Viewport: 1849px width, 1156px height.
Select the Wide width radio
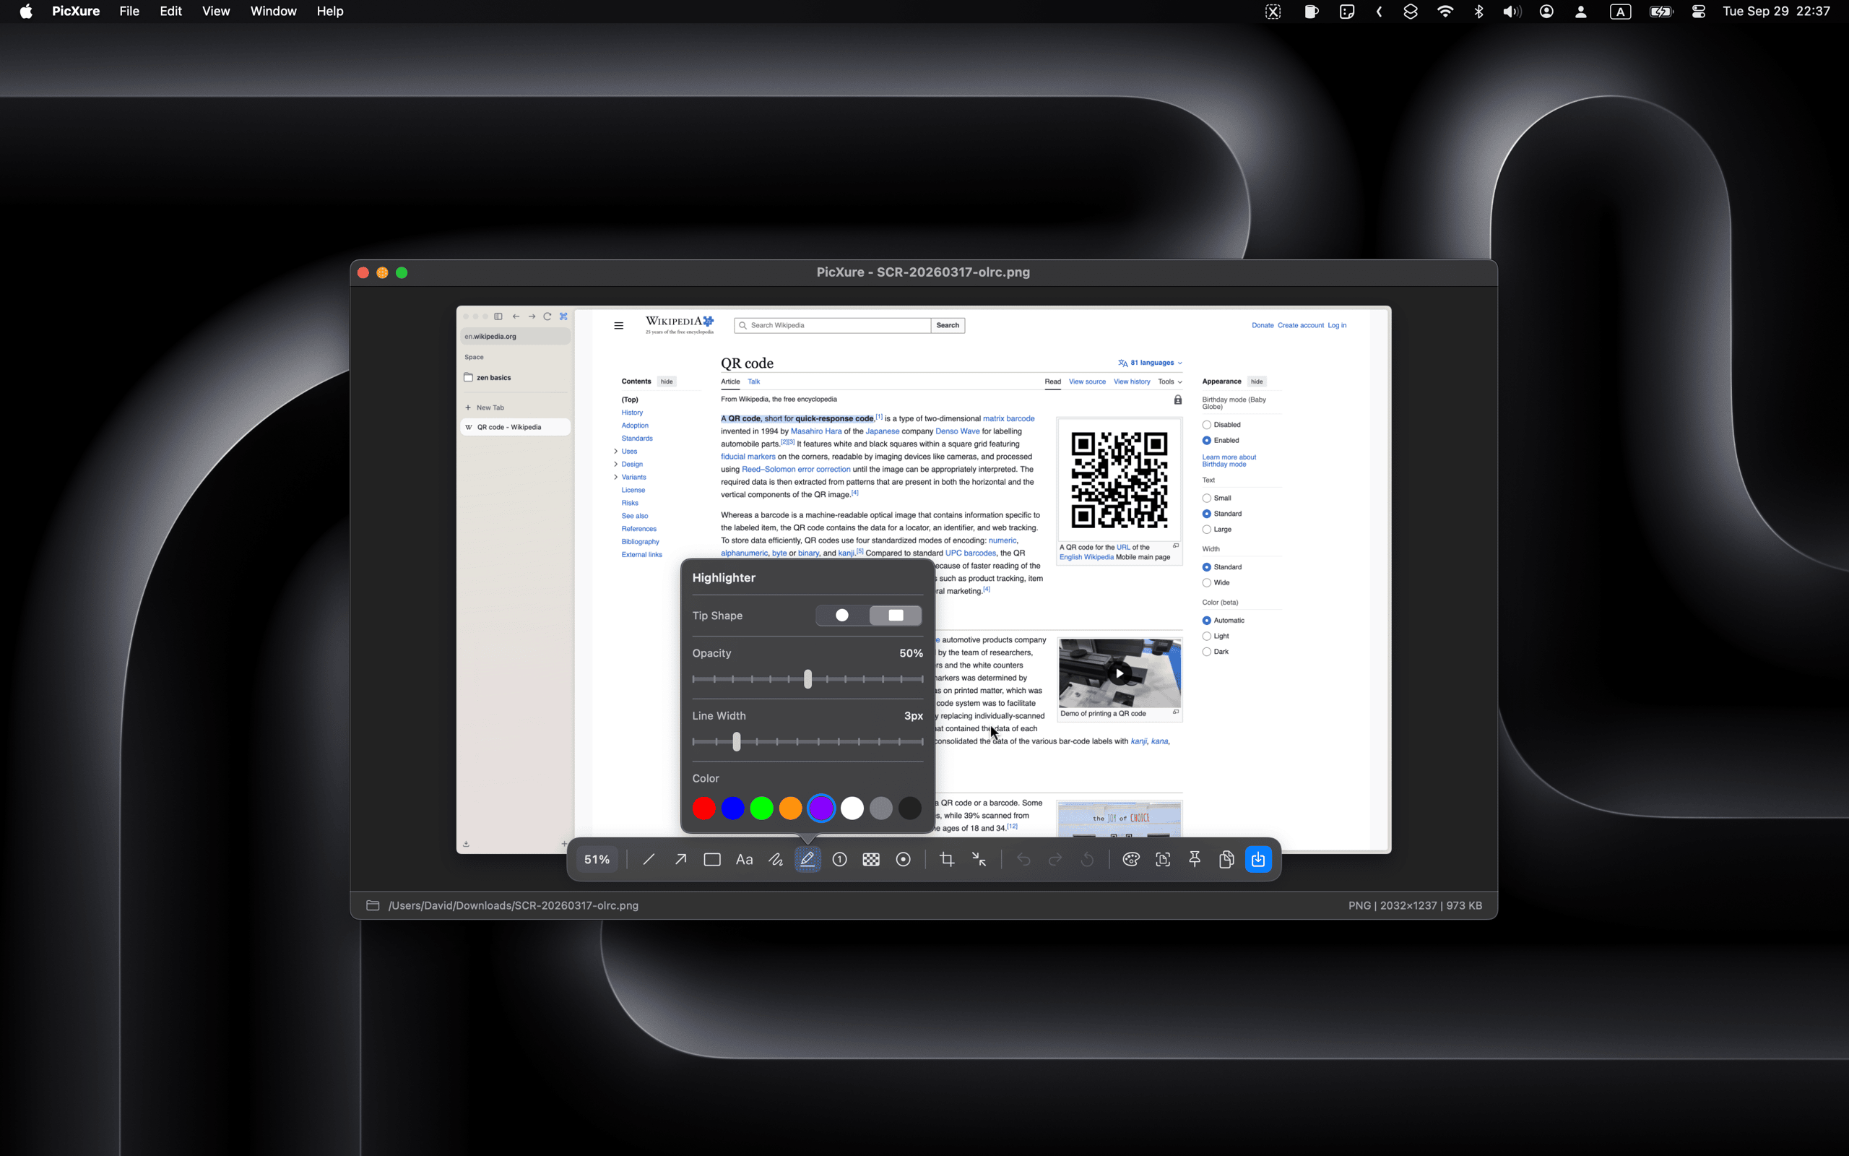tap(1206, 582)
